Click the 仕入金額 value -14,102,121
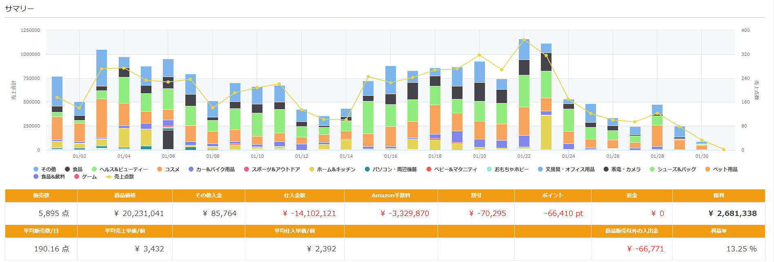Image resolution: width=774 pixels, height=262 pixels. click(309, 214)
